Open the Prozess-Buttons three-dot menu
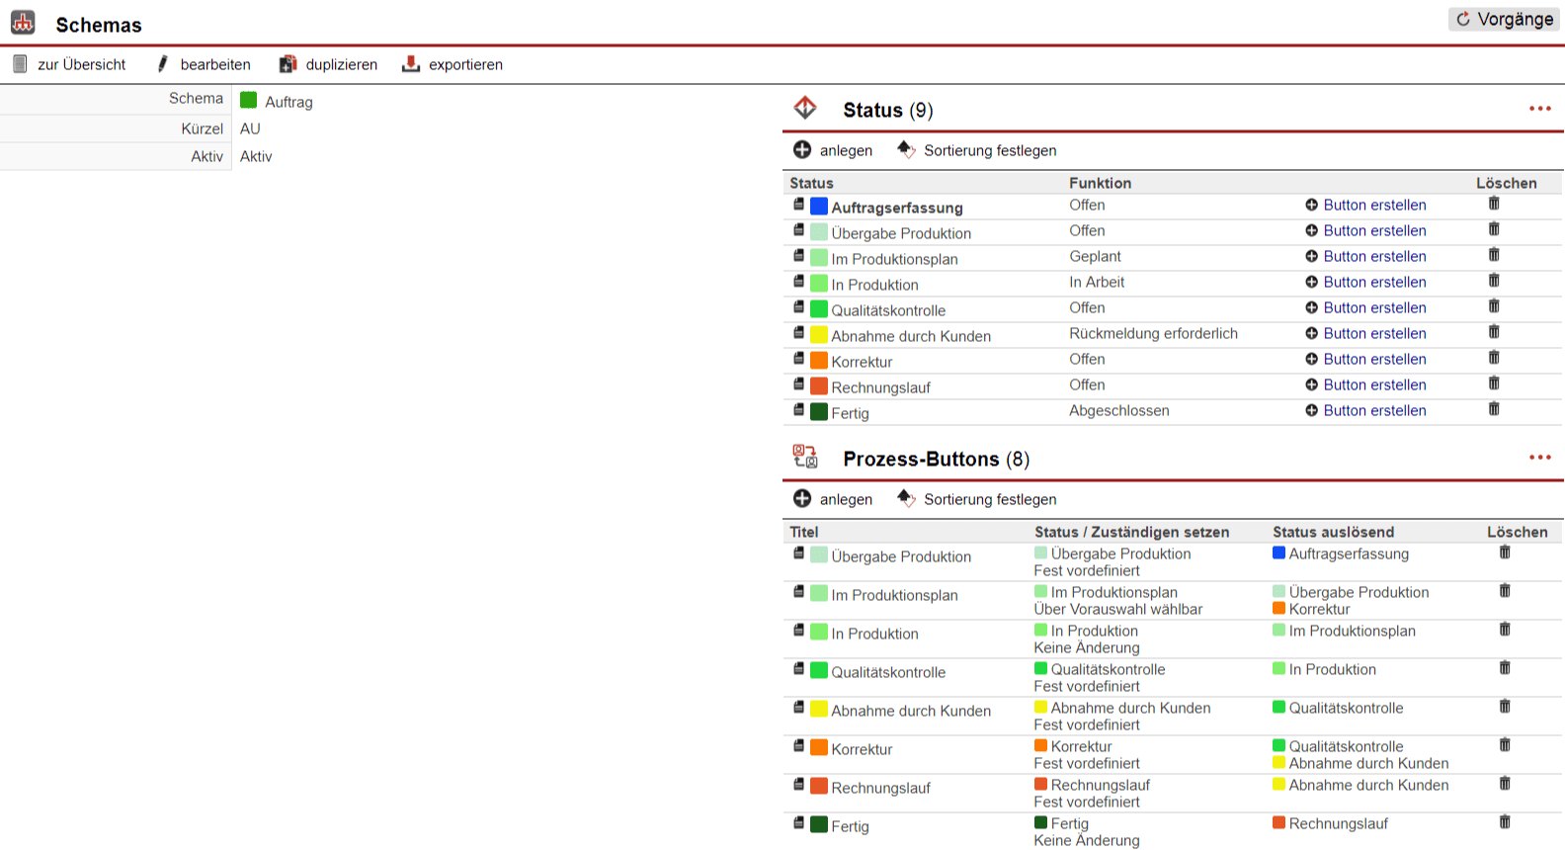The image size is (1565, 850). coord(1539,458)
